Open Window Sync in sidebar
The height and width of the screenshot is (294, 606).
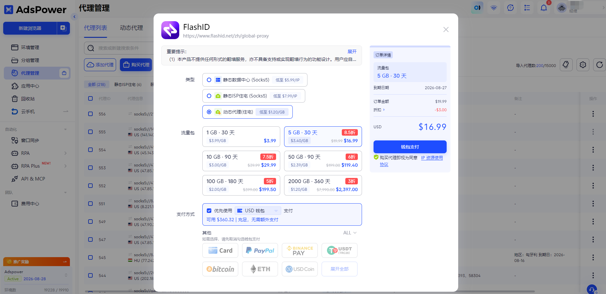(x=37, y=140)
